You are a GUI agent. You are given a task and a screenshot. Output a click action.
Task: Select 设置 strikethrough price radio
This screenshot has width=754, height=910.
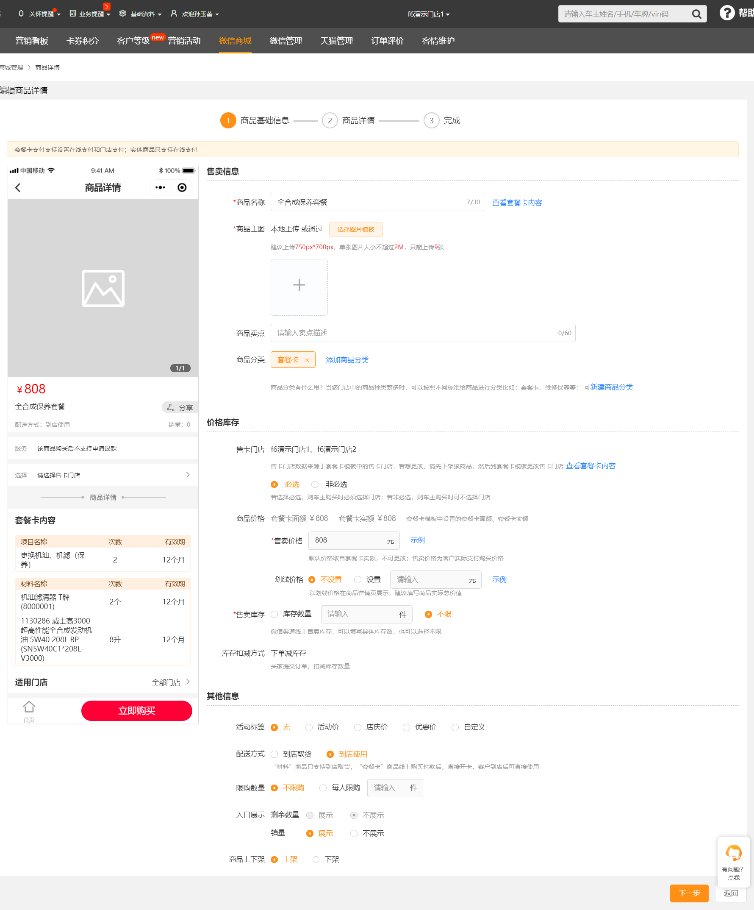pos(358,580)
